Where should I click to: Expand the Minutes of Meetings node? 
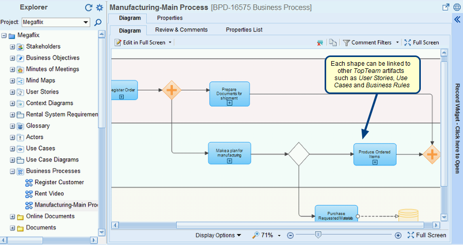pos(12,69)
